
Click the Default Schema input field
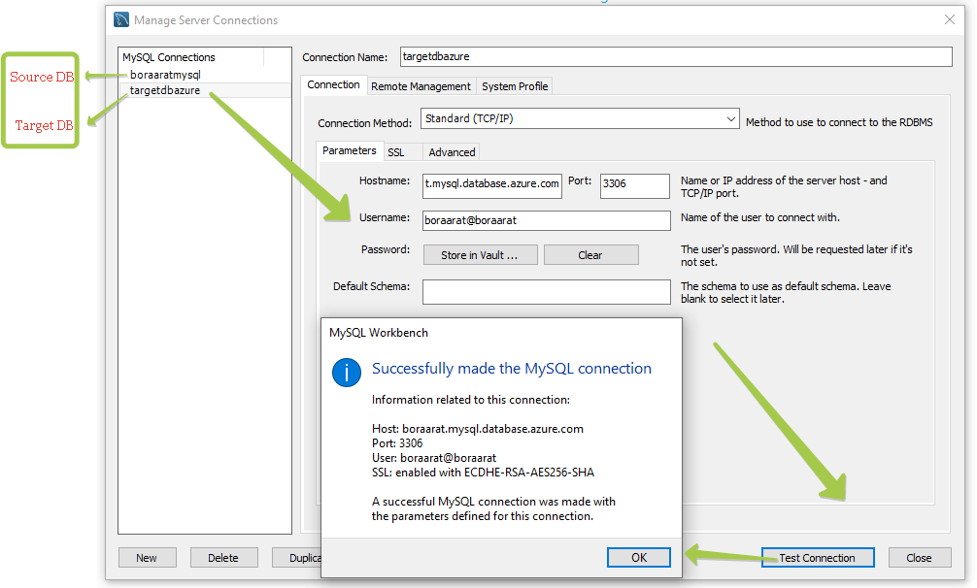click(x=547, y=292)
